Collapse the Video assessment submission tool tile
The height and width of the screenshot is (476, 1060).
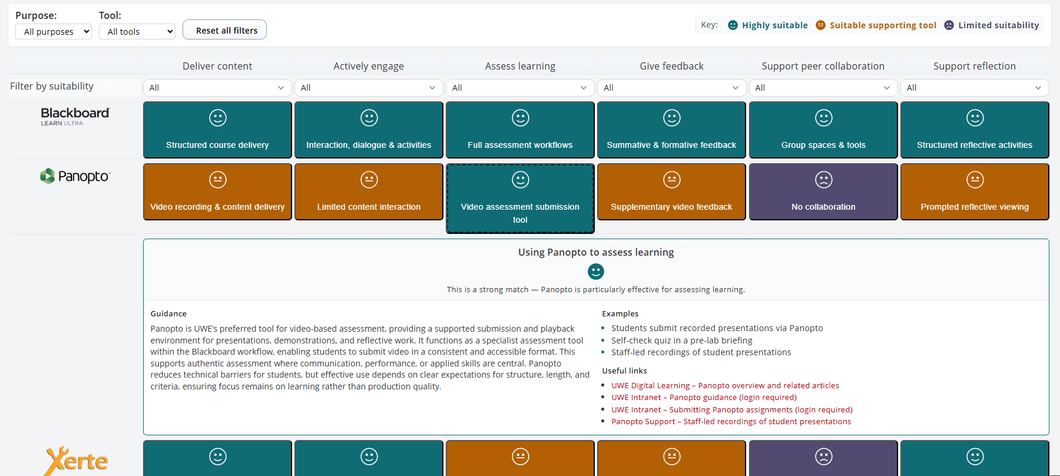520,198
